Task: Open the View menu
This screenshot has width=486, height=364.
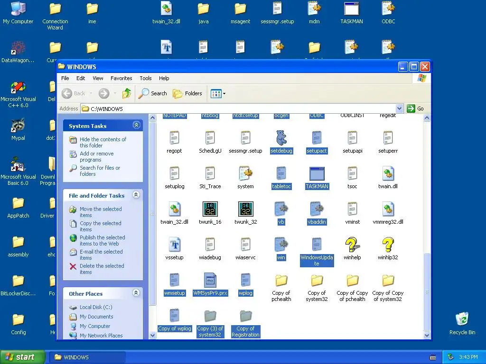Action: click(98, 78)
